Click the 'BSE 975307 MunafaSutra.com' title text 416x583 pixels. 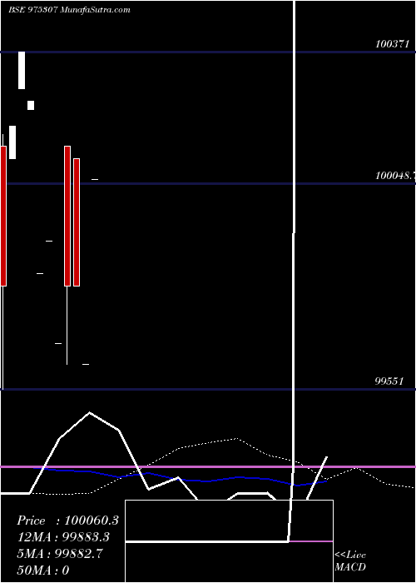tap(69, 10)
